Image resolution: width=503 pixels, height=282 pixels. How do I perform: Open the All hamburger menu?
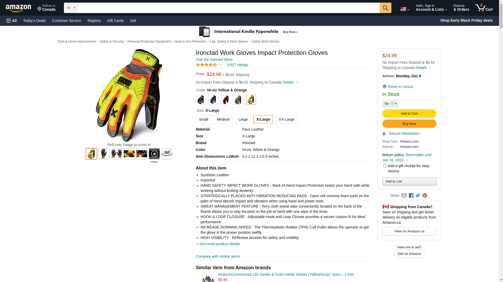tap(12, 21)
